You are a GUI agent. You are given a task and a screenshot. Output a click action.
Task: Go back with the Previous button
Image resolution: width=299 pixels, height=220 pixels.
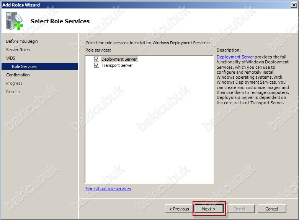(179, 209)
